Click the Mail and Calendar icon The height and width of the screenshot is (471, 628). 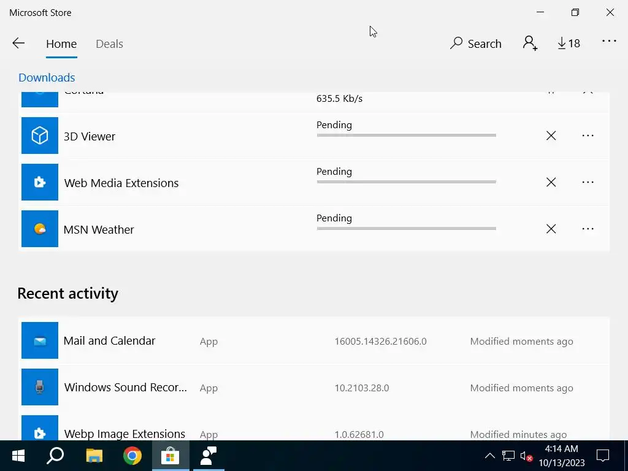[40, 340]
